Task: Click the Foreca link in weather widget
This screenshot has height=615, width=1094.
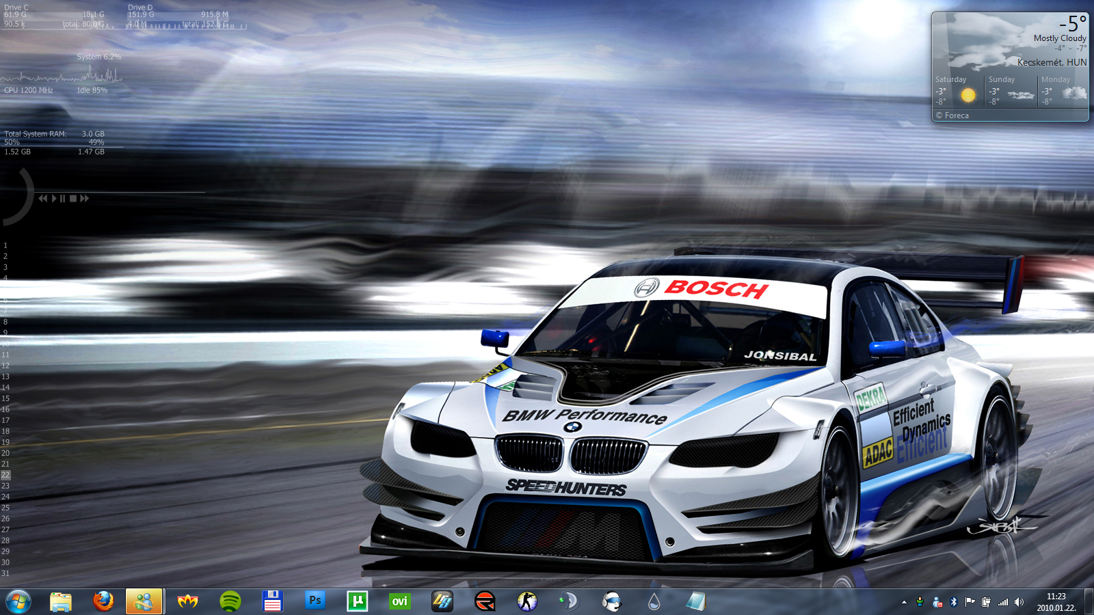Action: (952, 115)
